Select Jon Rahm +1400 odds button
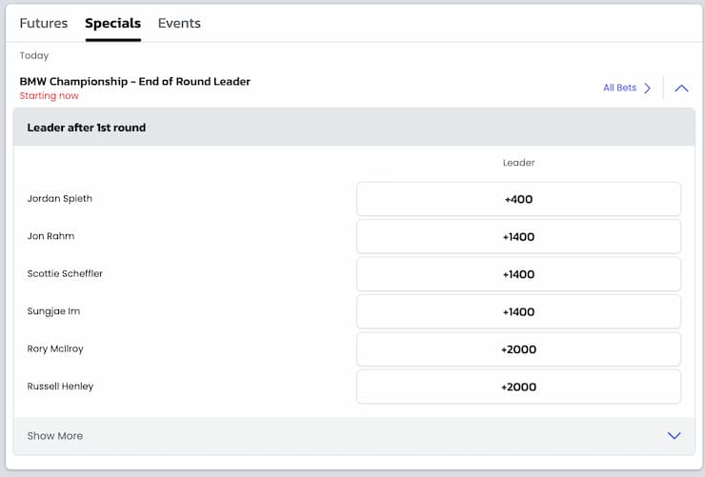Image resolution: width=705 pixels, height=477 pixels. click(x=518, y=237)
